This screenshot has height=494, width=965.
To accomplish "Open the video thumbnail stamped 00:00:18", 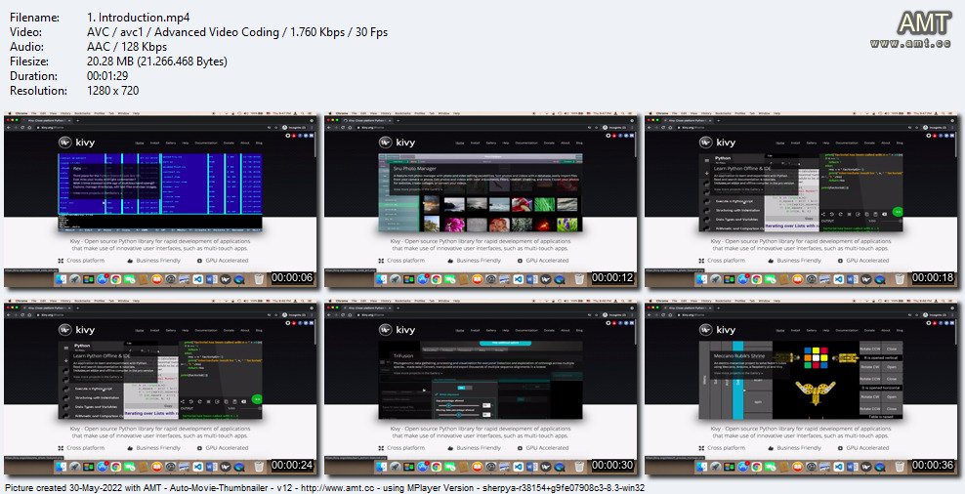I will tap(802, 200).
